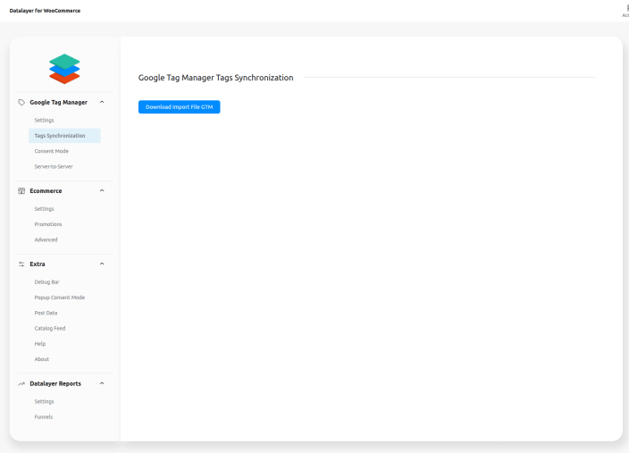Open Settings under Ecommerce
The height and width of the screenshot is (453, 629).
coord(44,209)
